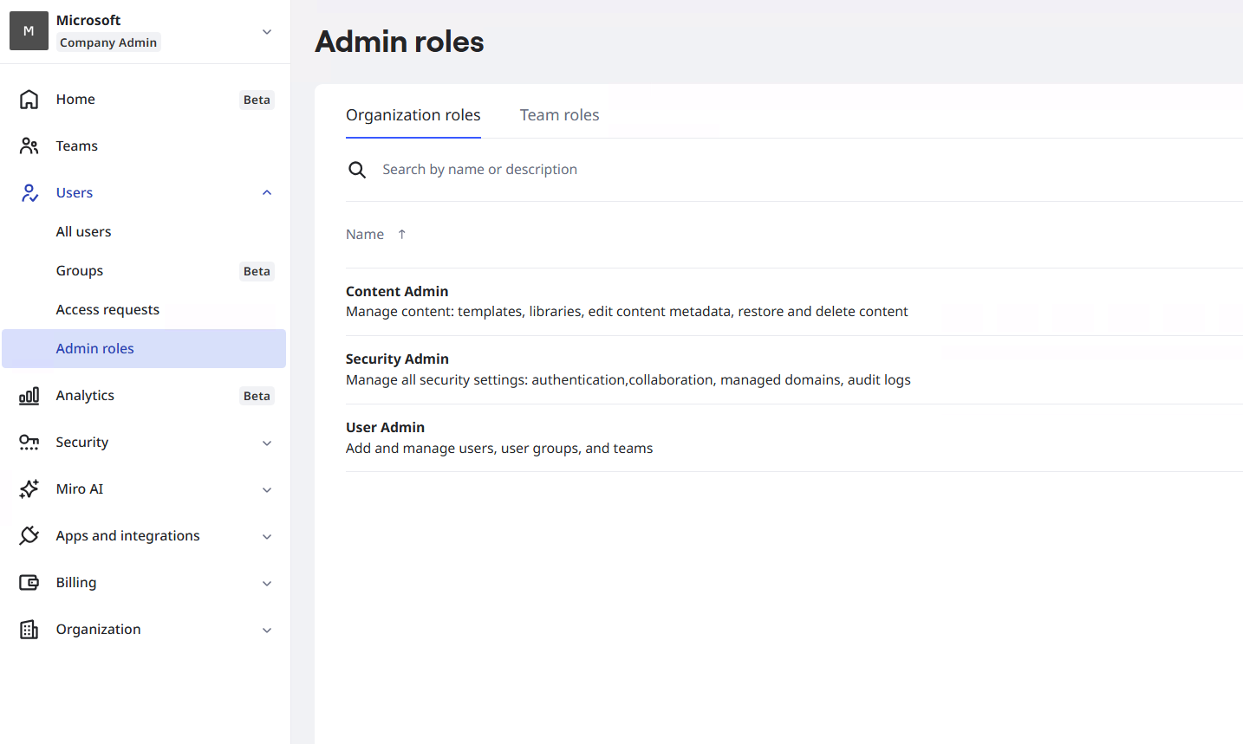Click the Home house icon in sidebar
Viewport: 1243px width, 744px height.
click(x=29, y=100)
